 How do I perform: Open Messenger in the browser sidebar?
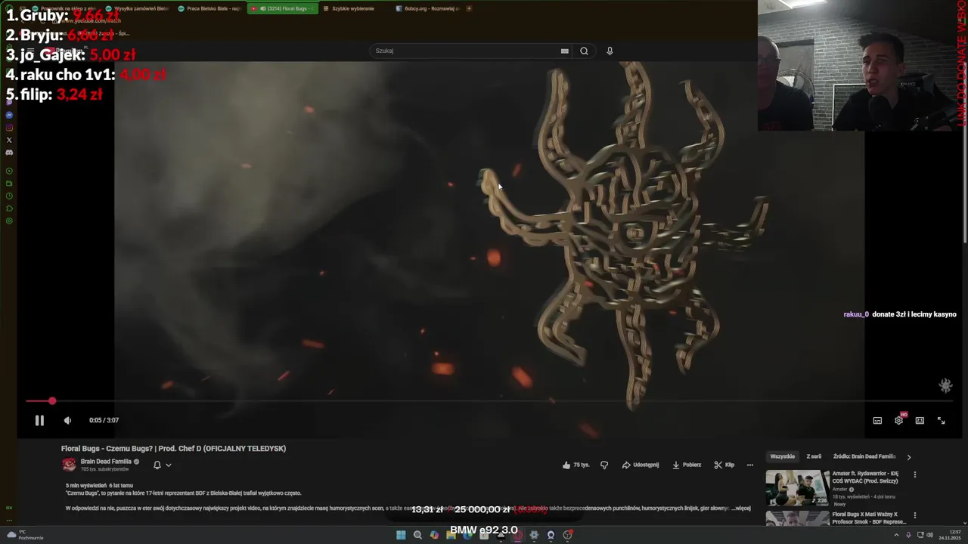(9, 115)
